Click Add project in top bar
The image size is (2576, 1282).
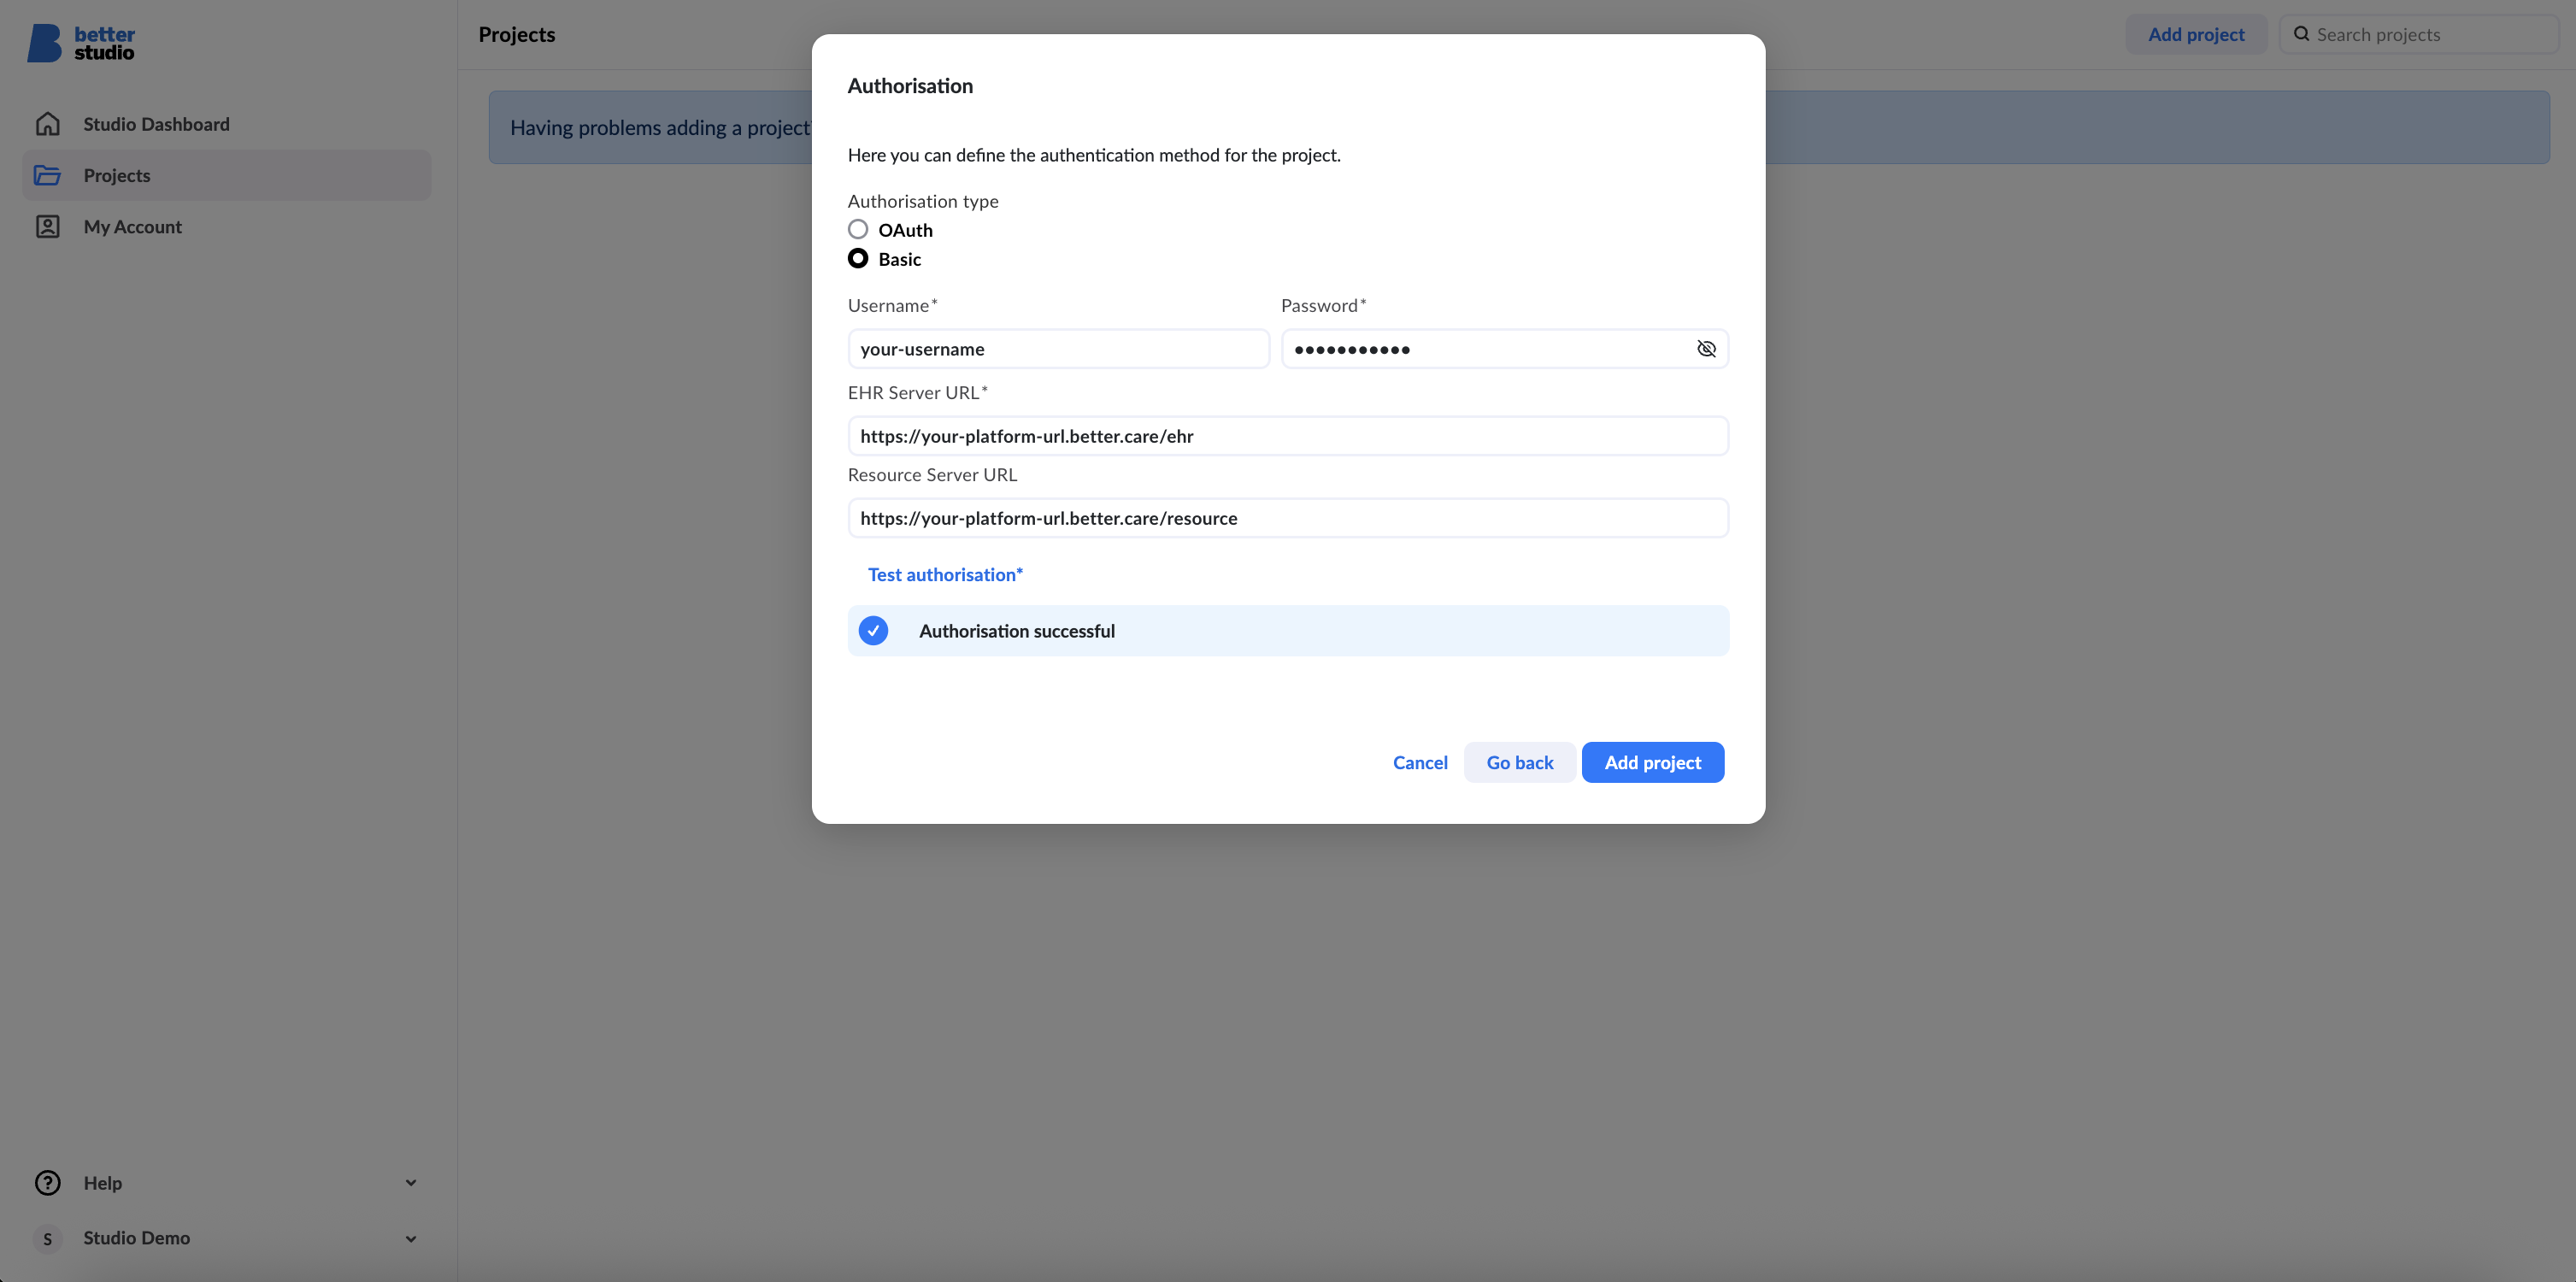2196,34
